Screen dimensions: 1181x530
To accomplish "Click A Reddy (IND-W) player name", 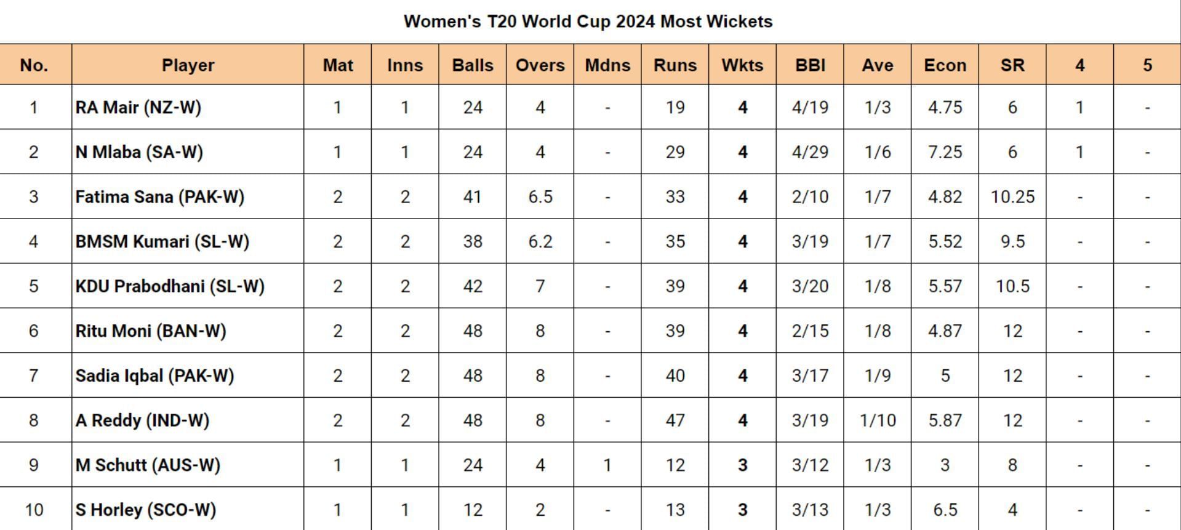I will point(142,420).
